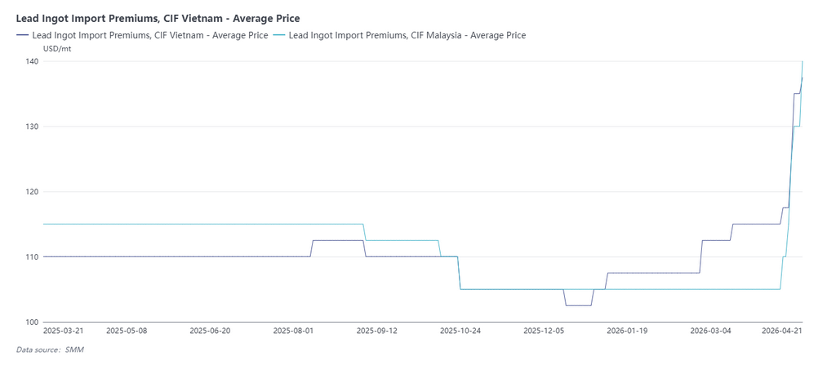
Task: Click the 2025-08-01 date axis label
Action: point(293,332)
